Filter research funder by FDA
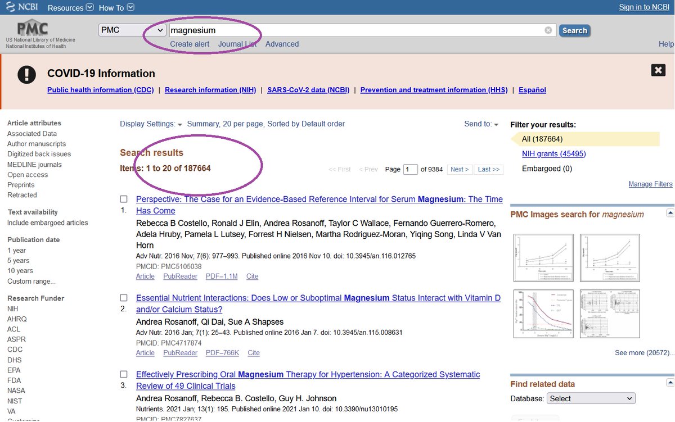 click(x=14, y=380)
